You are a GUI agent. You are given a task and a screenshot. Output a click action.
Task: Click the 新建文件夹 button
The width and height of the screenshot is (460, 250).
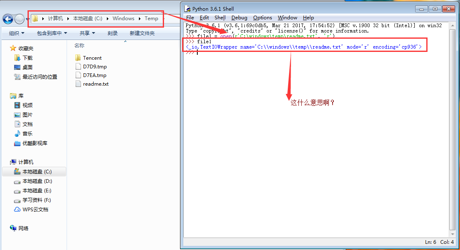[142, 33]
